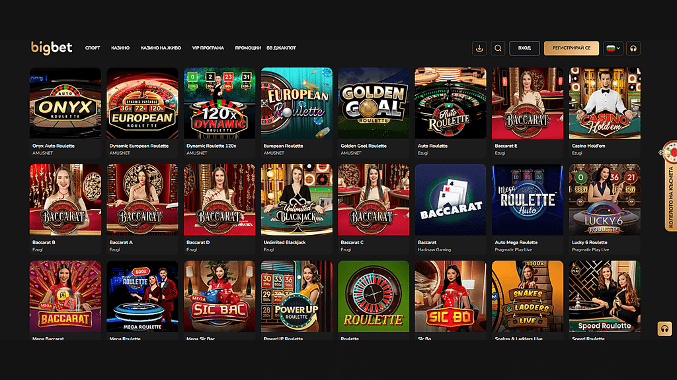
Task: Click 'Baccarat B' title text
Action: pyautogui.click(x=44, y=243)
